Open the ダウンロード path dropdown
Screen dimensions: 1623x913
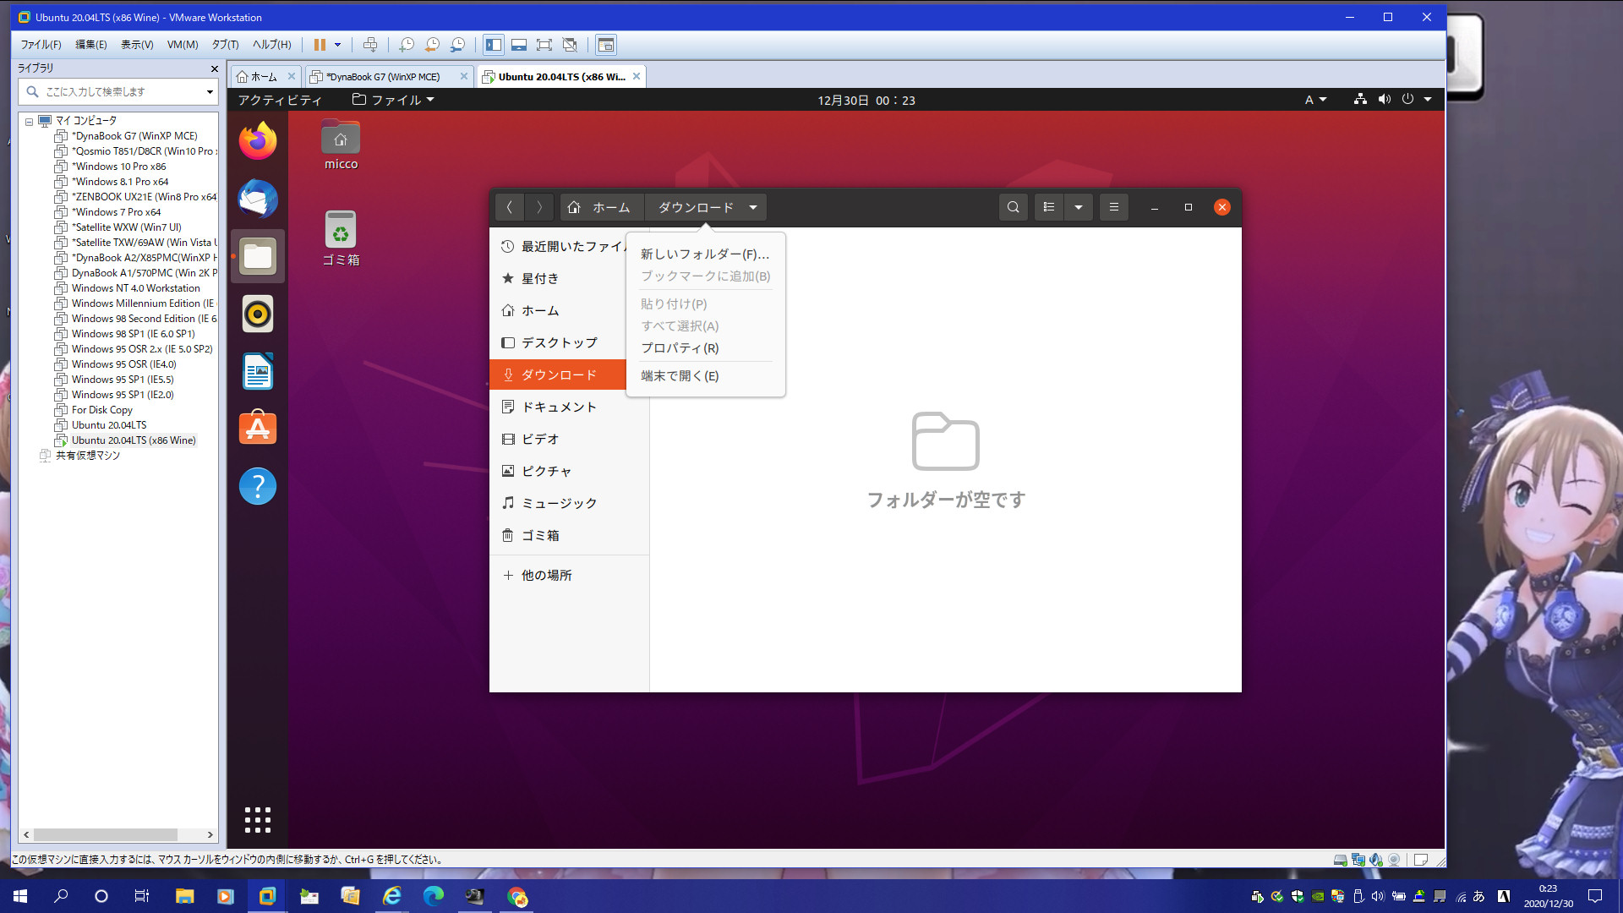(x=706, y=207)
